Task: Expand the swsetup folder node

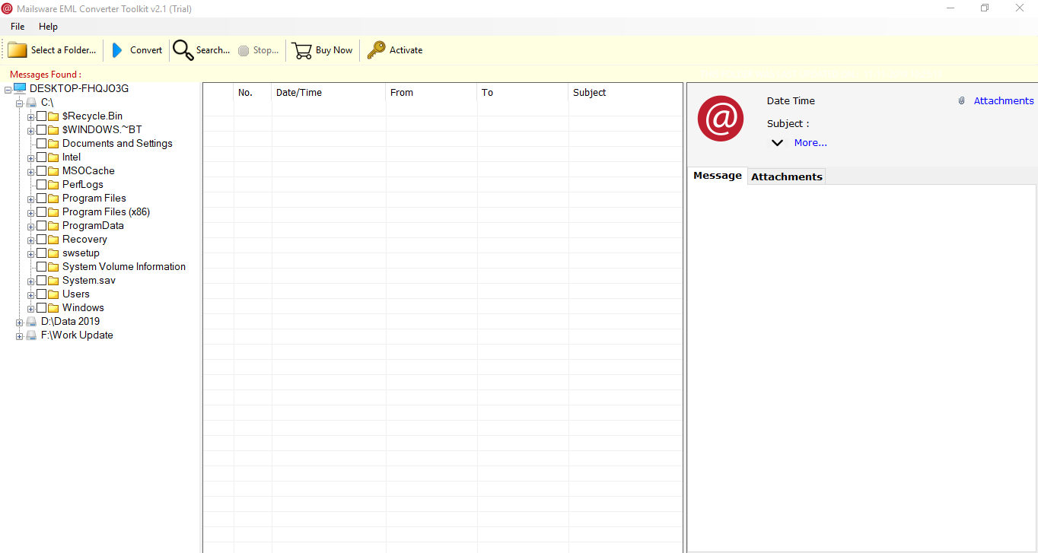Action: pos(31,254)
